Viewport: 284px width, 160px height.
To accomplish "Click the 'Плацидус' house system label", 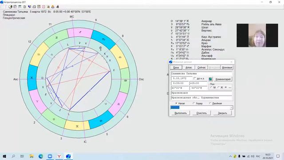I will 9,15.
